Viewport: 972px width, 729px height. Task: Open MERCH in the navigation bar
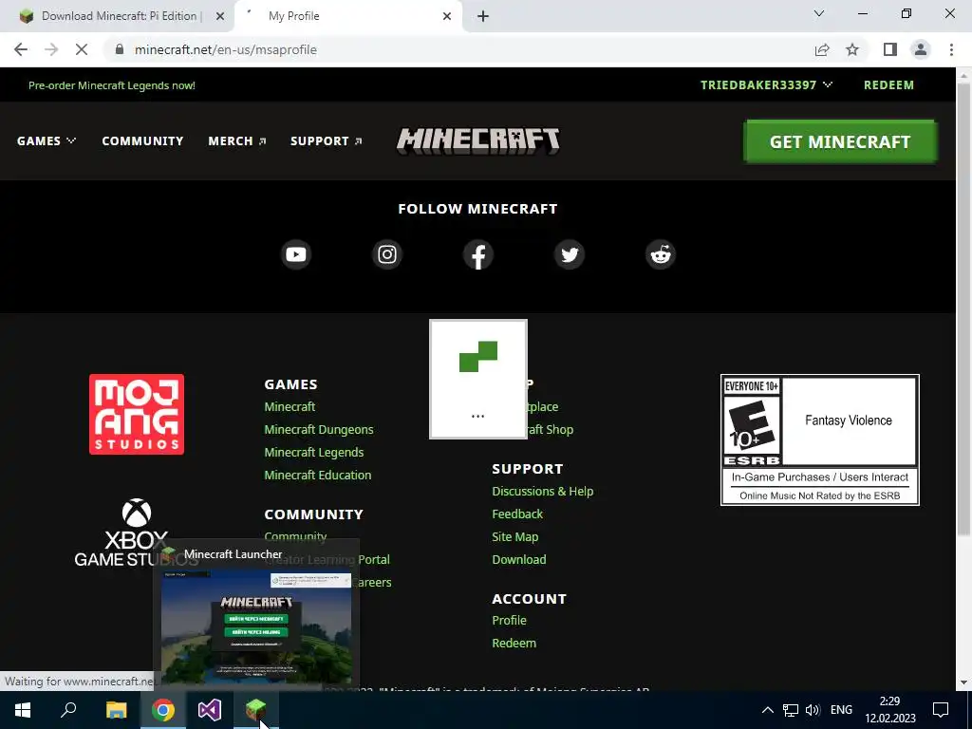click(x=237, y=141)
